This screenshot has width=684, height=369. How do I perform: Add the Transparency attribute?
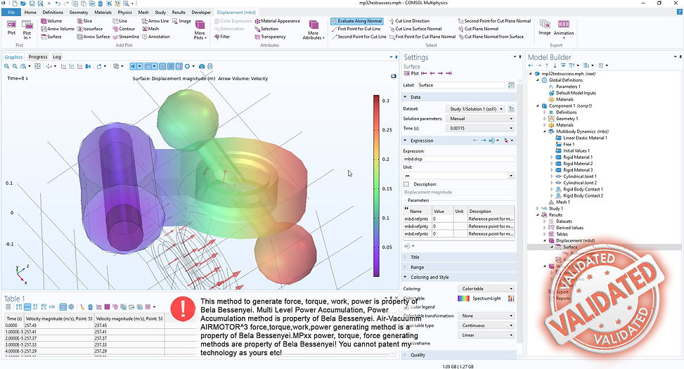270,37
